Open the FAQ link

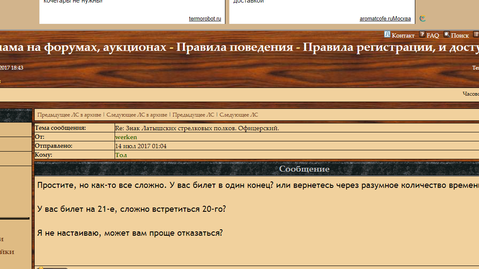tap(432, 36)
